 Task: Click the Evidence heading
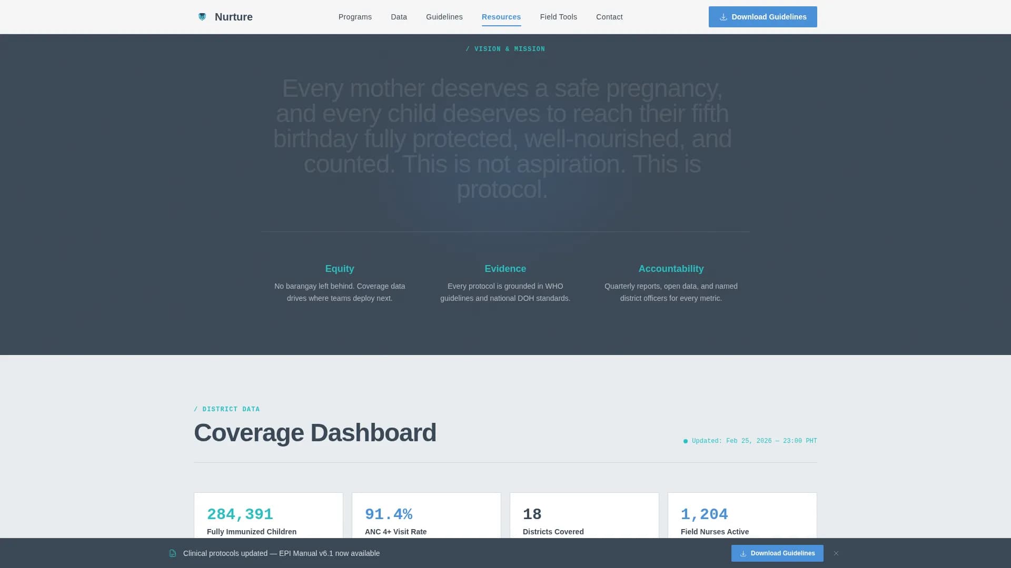click(x=506, y=269)
